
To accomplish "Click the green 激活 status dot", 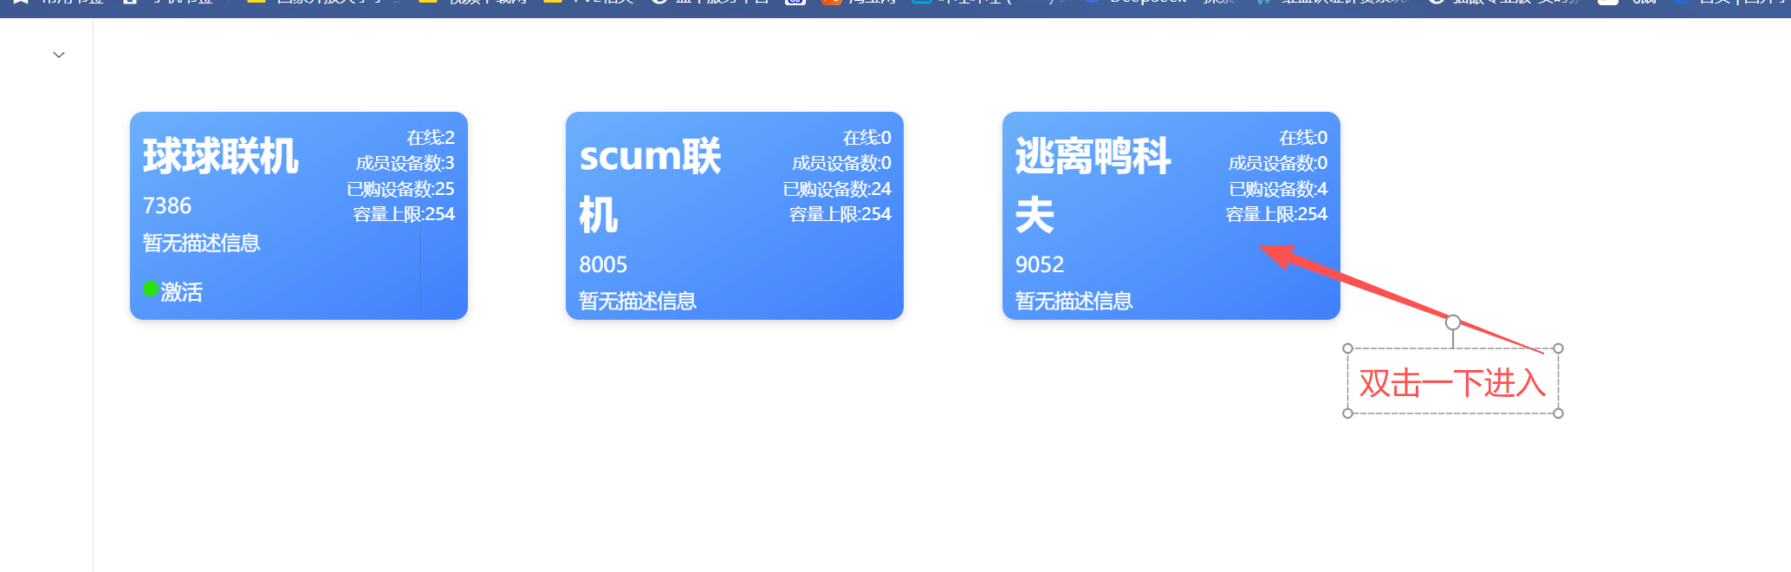I will coord(151,289).
